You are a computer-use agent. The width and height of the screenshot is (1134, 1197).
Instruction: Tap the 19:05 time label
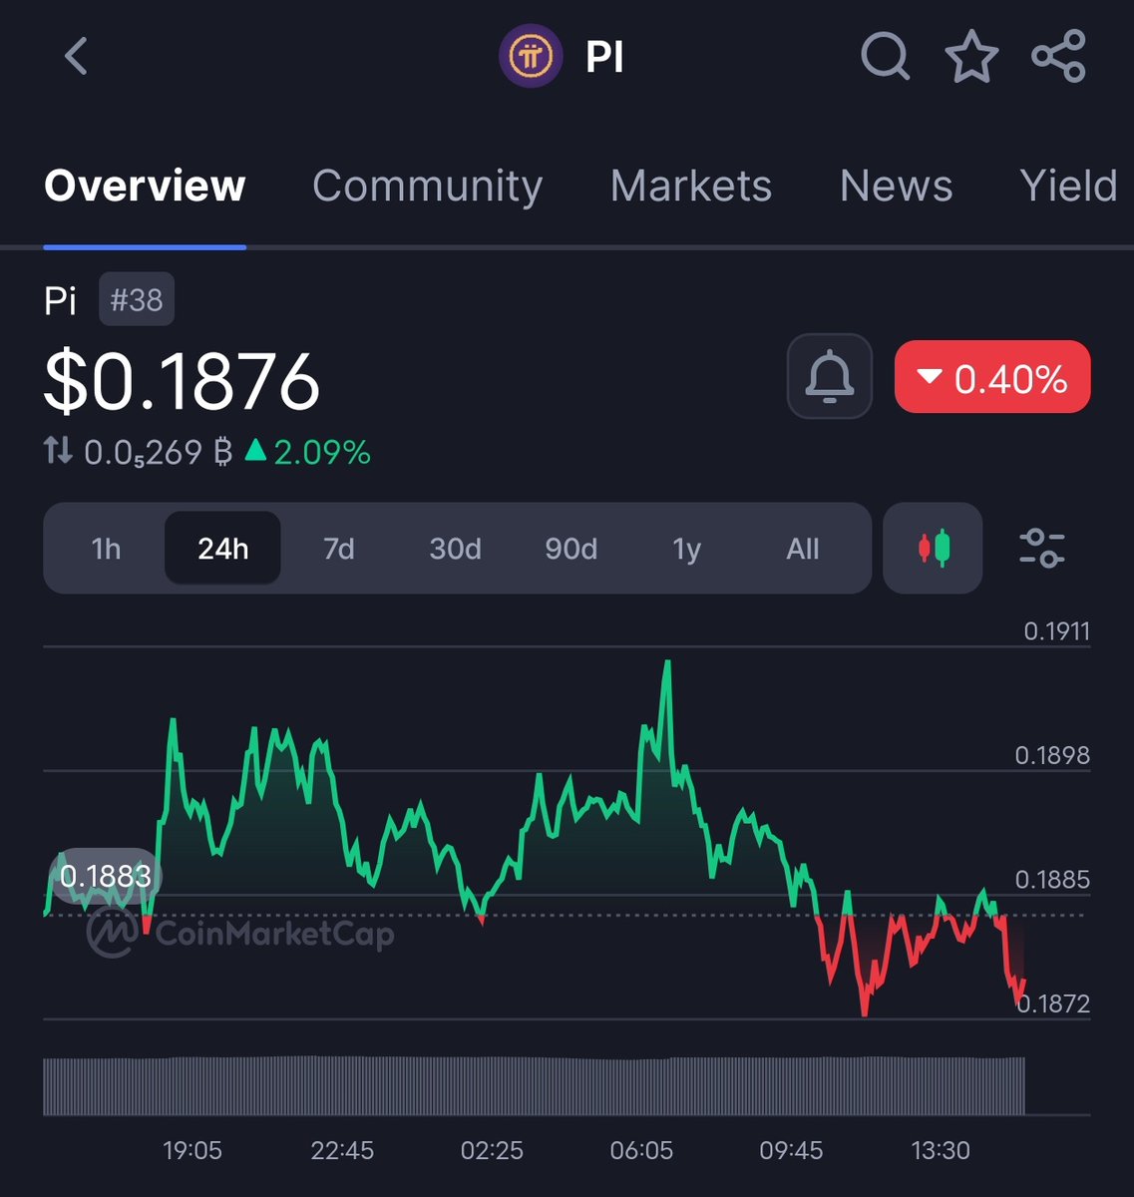(192, 1150)
